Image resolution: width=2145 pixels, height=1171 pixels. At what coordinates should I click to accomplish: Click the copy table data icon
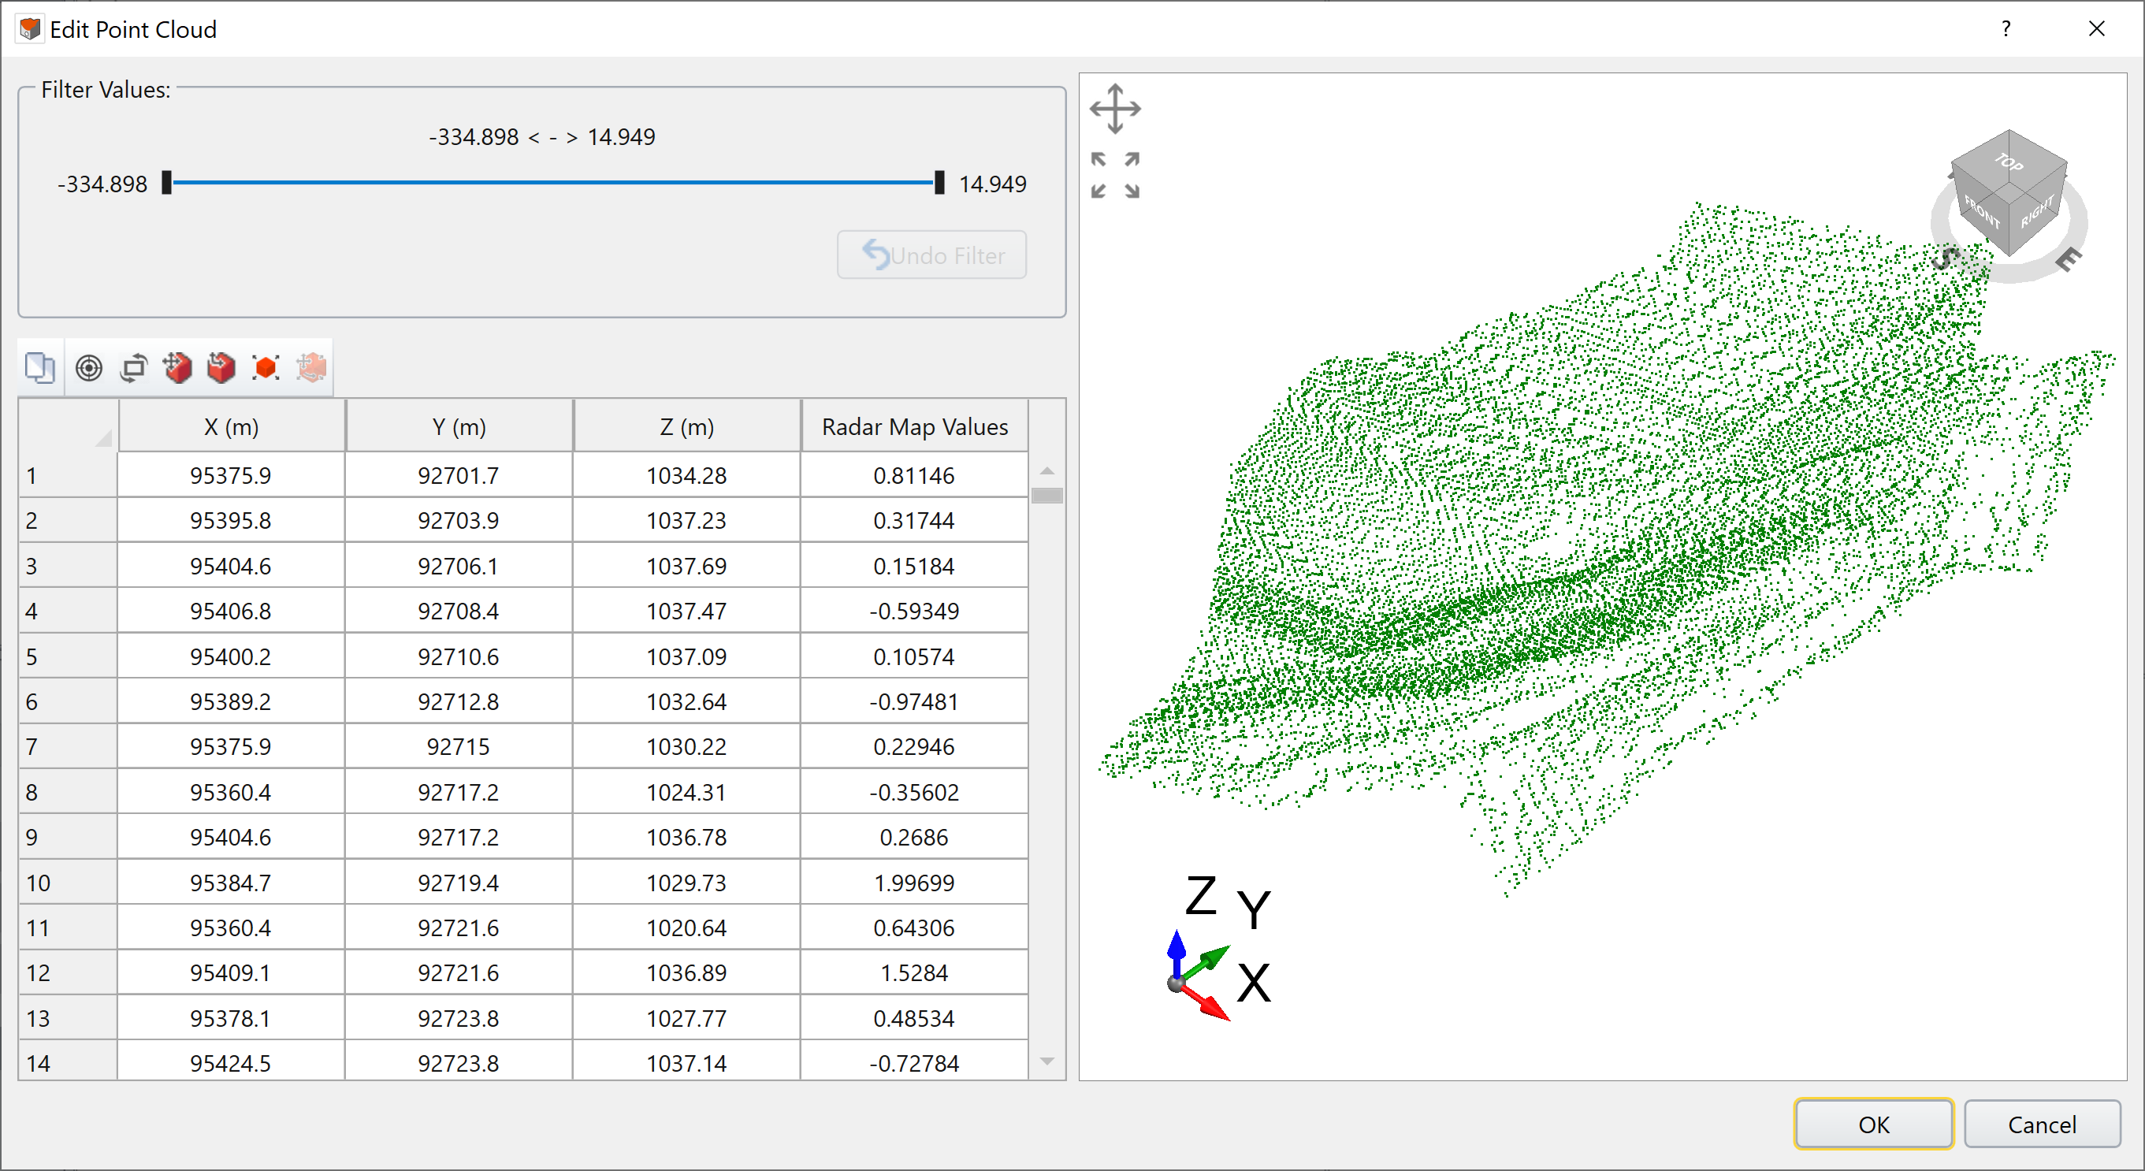click(x=40, y=367)
